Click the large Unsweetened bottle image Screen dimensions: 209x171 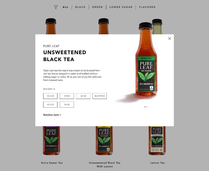146,59
